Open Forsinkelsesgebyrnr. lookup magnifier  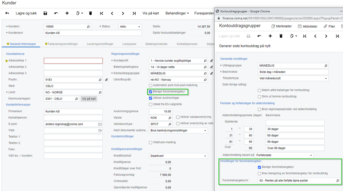[338, 180]
